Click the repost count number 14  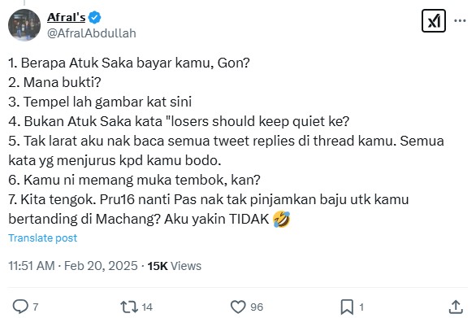click(x=147, y=307)
